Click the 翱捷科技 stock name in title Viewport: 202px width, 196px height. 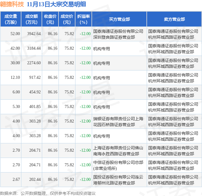click(x=12, y=4)
